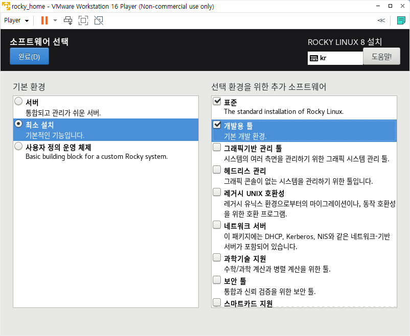
Task: Check the 보안 툴 checkbox
Action: coord(217,280)
